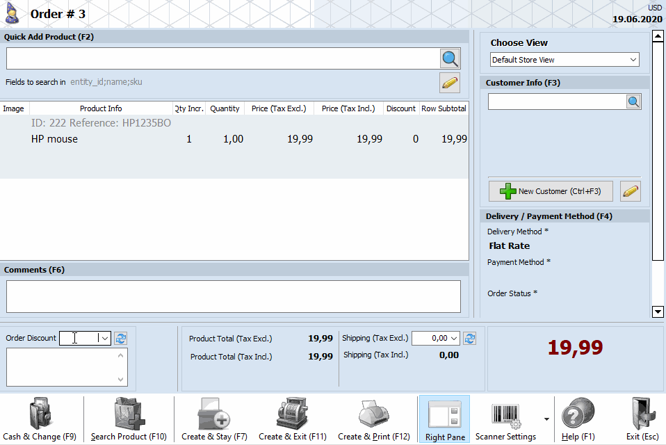This screenshot has width=666, height=445.
Task: Toggle the Right Pane button
Action: pyautogui.click(x=445, y=419)
